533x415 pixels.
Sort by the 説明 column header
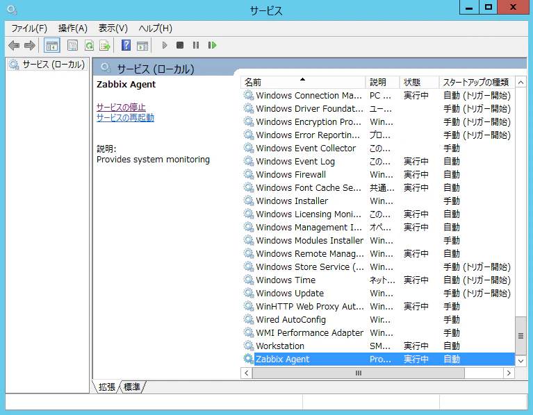[x=383, y=82]
